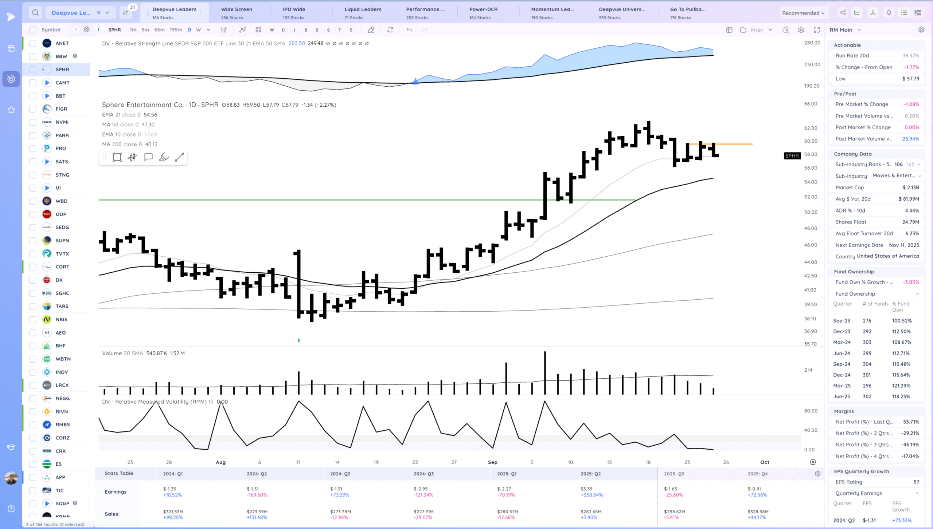Select the brush highlighter drawing tool
The width and height of the screenshot is (933, 529).
(164, 157)
